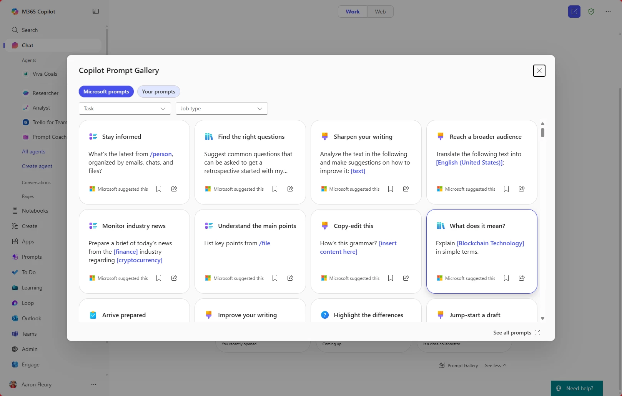Open the Arrive prepared prompt card
Image resolution: width=622 pixels, height=396 pixels.
click(x=134, y=311)
